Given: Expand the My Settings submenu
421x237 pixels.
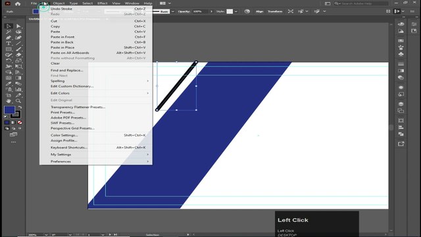Looking at the screenshot, I should [96, 155].
